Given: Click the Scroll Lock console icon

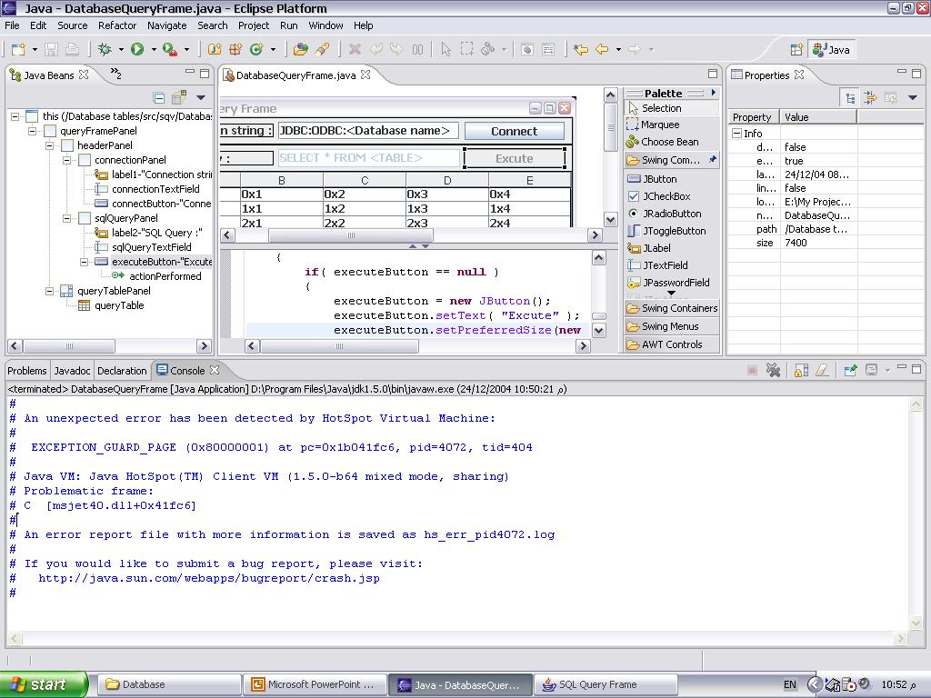Looking at the screenshot, I should point(801,371).
